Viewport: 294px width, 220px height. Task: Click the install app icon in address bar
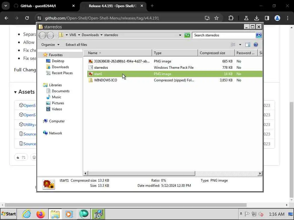click(207, 18)
